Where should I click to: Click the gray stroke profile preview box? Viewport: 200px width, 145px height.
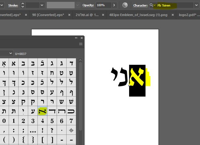[61, 5]
